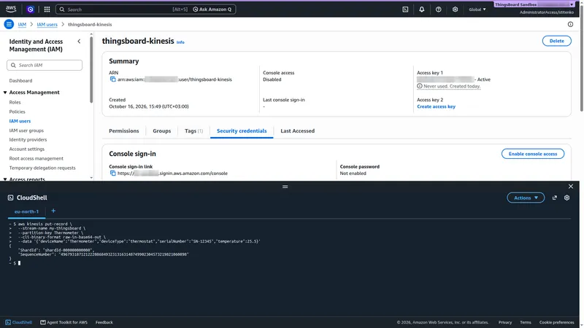Viewport: 584px width, 328px height.
Task: Collapse Access reports section
Action: click(5, 179)
